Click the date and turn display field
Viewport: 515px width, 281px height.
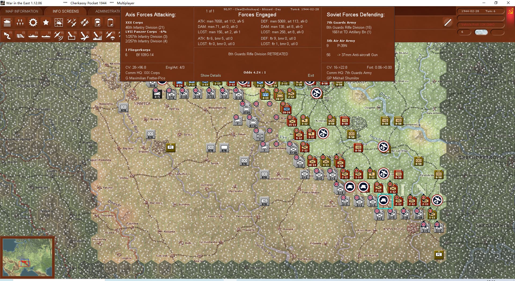(x=480, y=11)
